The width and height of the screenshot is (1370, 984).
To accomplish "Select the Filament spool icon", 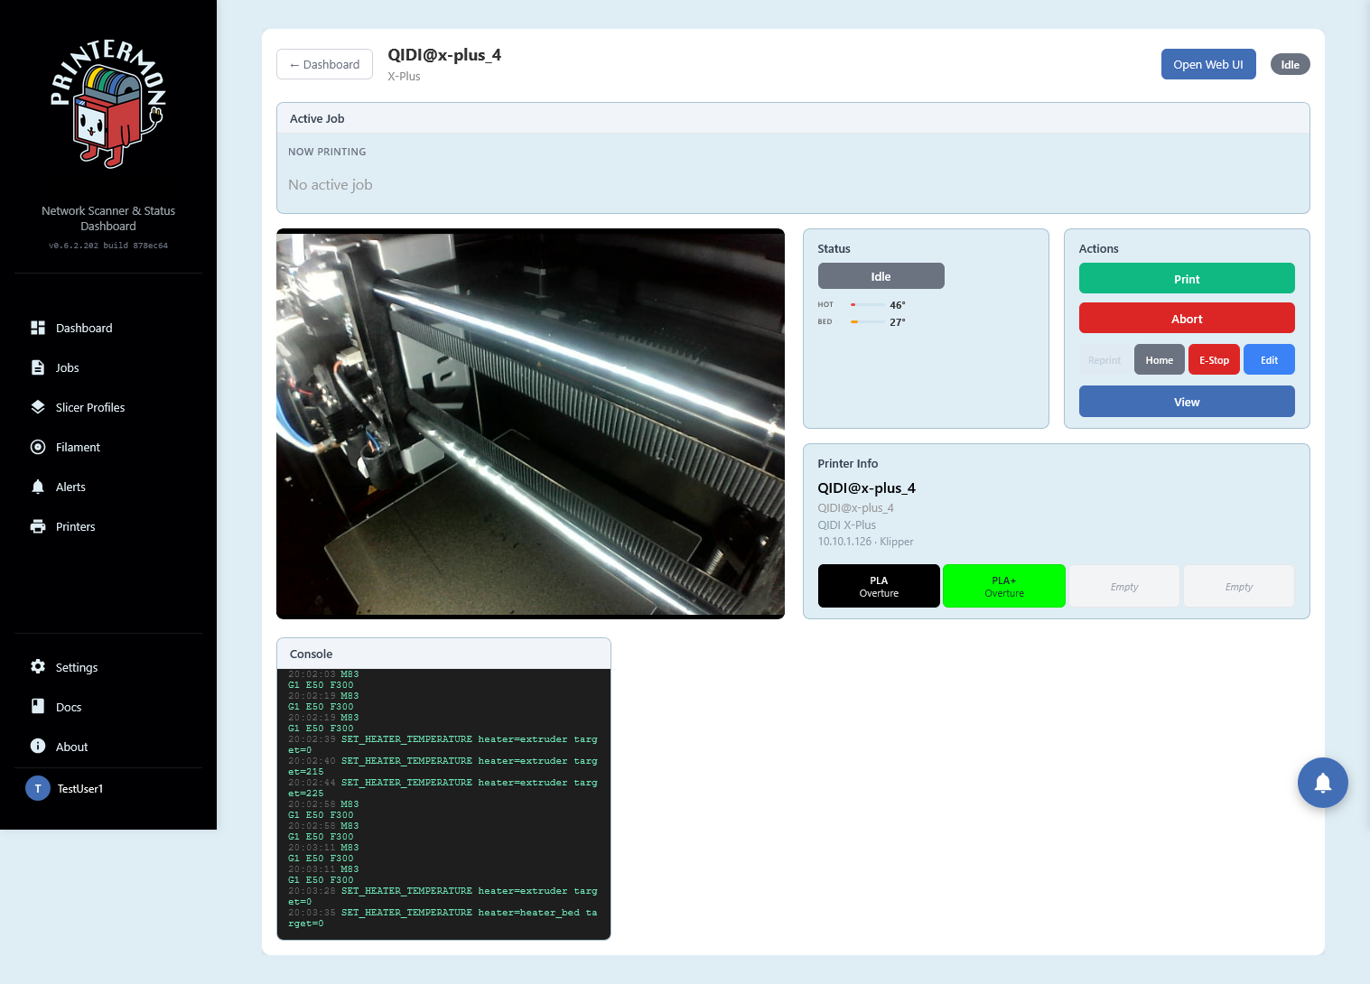I will (38, 447).
